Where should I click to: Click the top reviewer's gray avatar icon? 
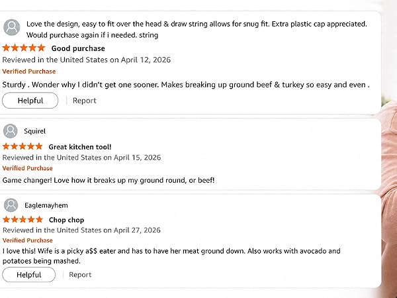coord(12,27)
